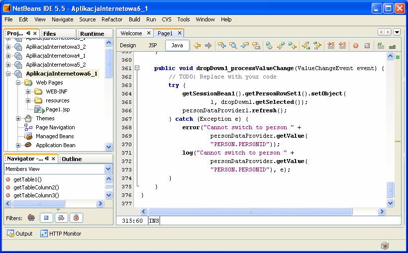The height and width of the screenshot is (253, 408).
Task: Select Page Navigation in project tree
Action: [x=55, y=127]
